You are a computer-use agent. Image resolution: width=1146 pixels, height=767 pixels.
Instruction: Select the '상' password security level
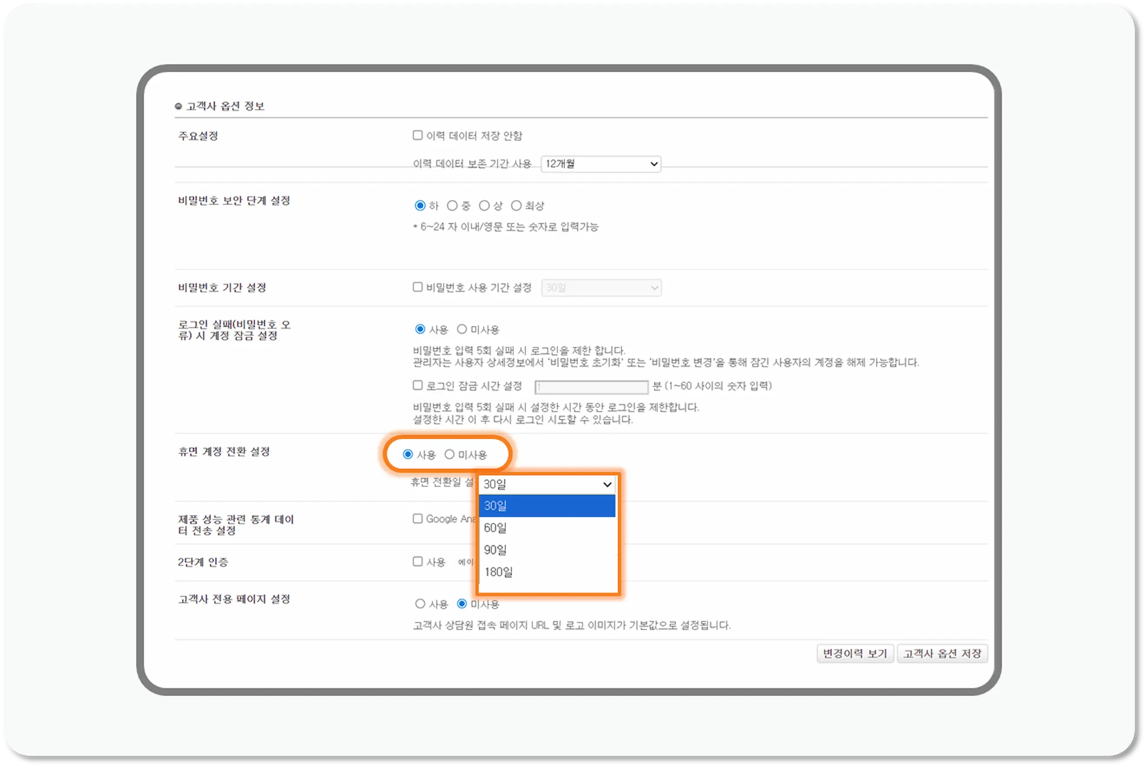tap(484, 206)
